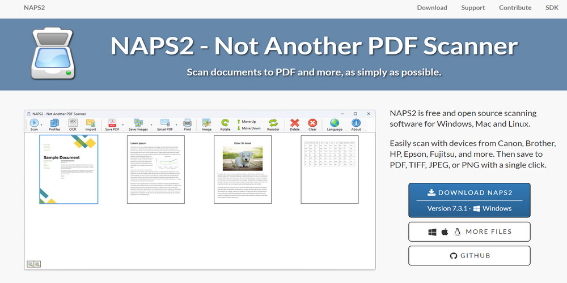Close the NAPS2 app window
Viewport: 567px width, 283px height.
[369, 114]
